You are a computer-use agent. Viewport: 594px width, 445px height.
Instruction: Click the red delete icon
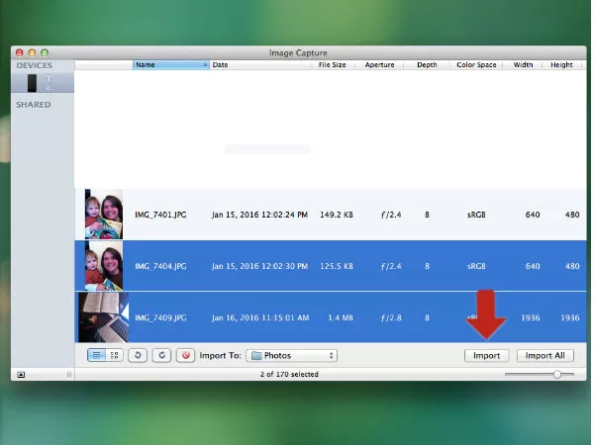[x=185, y=355]
